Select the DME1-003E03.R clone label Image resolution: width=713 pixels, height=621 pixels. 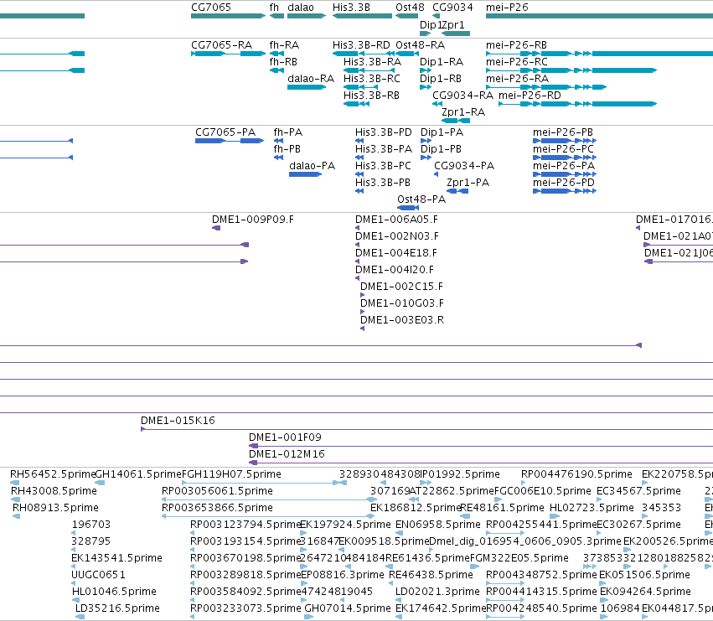point(402,321)
